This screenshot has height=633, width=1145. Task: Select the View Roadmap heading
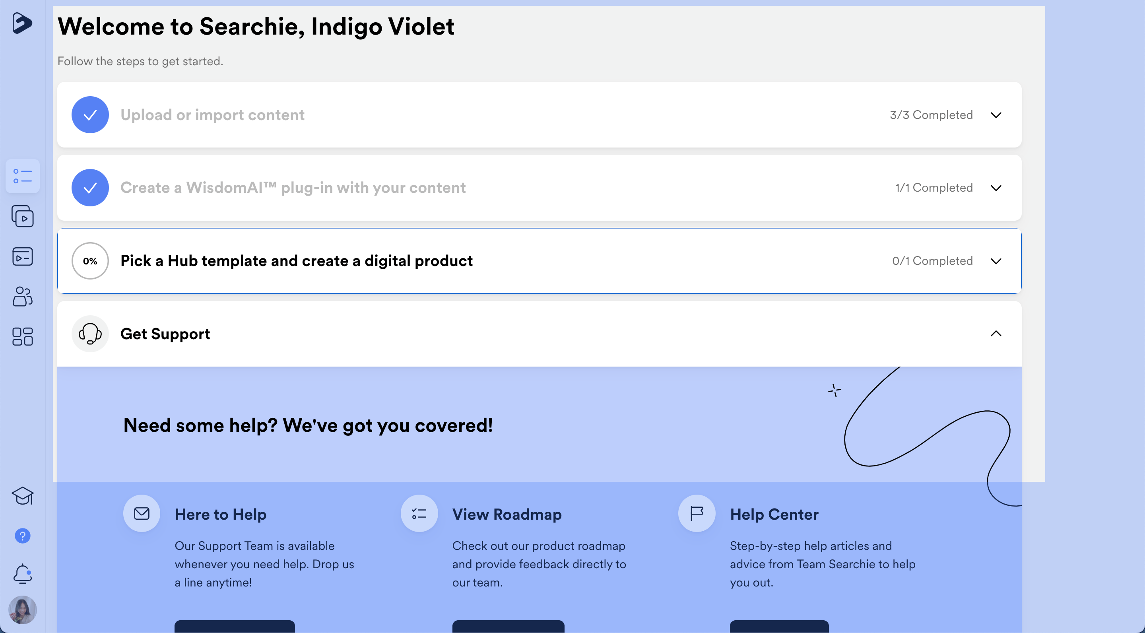507,515
